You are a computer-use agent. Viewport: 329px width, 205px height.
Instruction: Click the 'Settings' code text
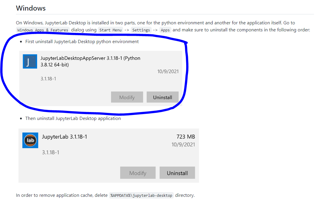[141, 30]
